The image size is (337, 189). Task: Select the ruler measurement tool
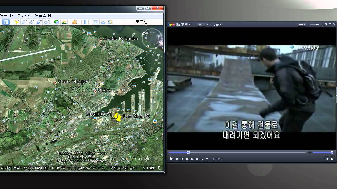[85, 22]
